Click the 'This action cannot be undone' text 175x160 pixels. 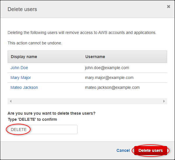point(35,43)
